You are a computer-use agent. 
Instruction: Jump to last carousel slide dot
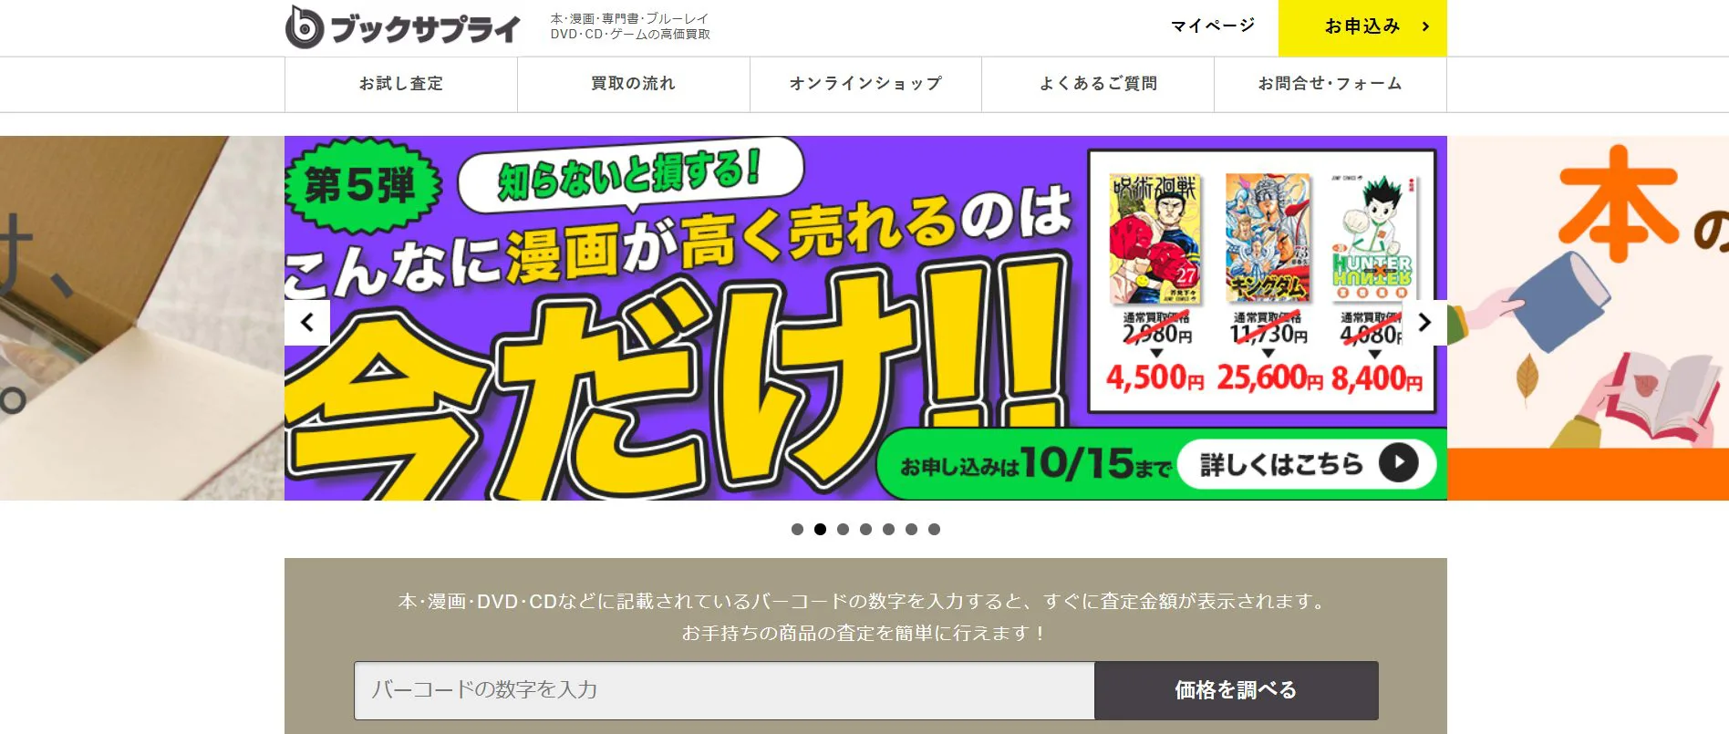(x=934, y=529)
